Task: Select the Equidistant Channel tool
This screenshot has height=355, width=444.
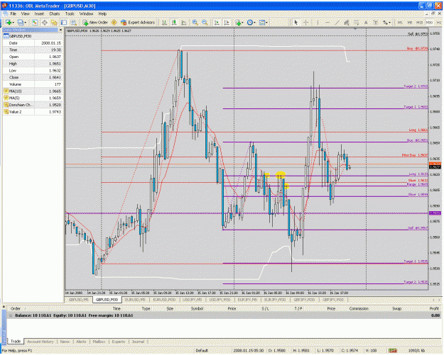Action: (x=346, y=22)
